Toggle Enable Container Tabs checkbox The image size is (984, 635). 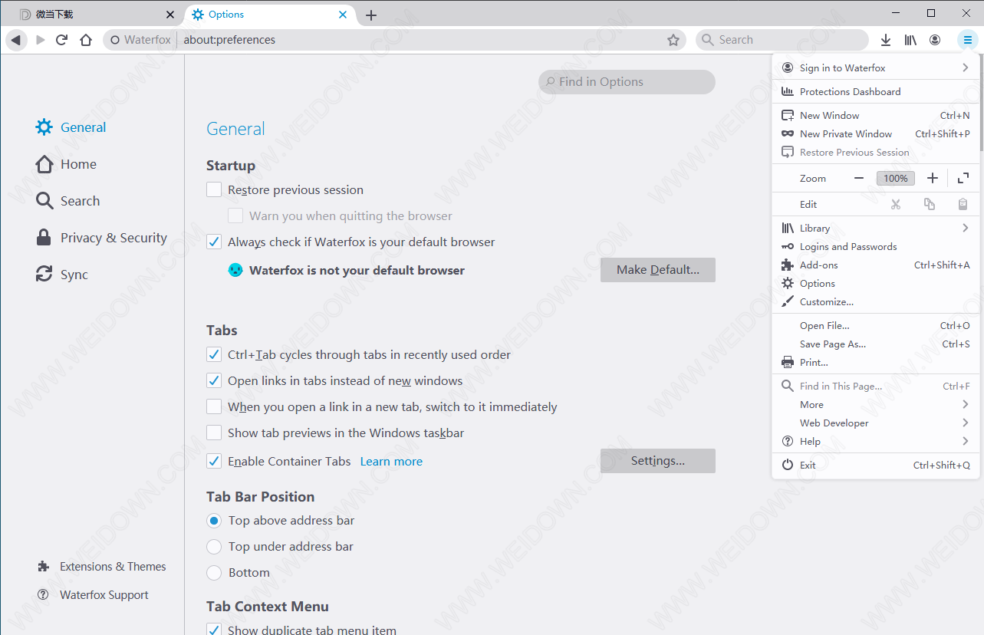(214, 462)
